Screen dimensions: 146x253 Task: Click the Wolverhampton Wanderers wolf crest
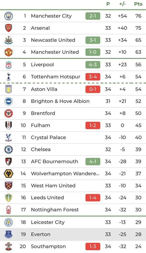[x=8, y=174]
